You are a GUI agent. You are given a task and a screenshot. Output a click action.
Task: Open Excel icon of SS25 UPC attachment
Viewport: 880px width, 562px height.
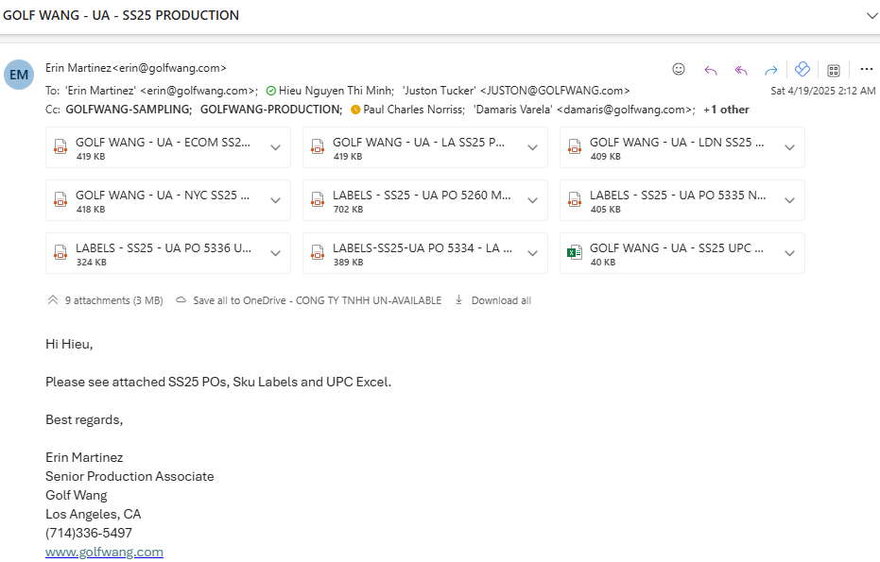point(575,252)
